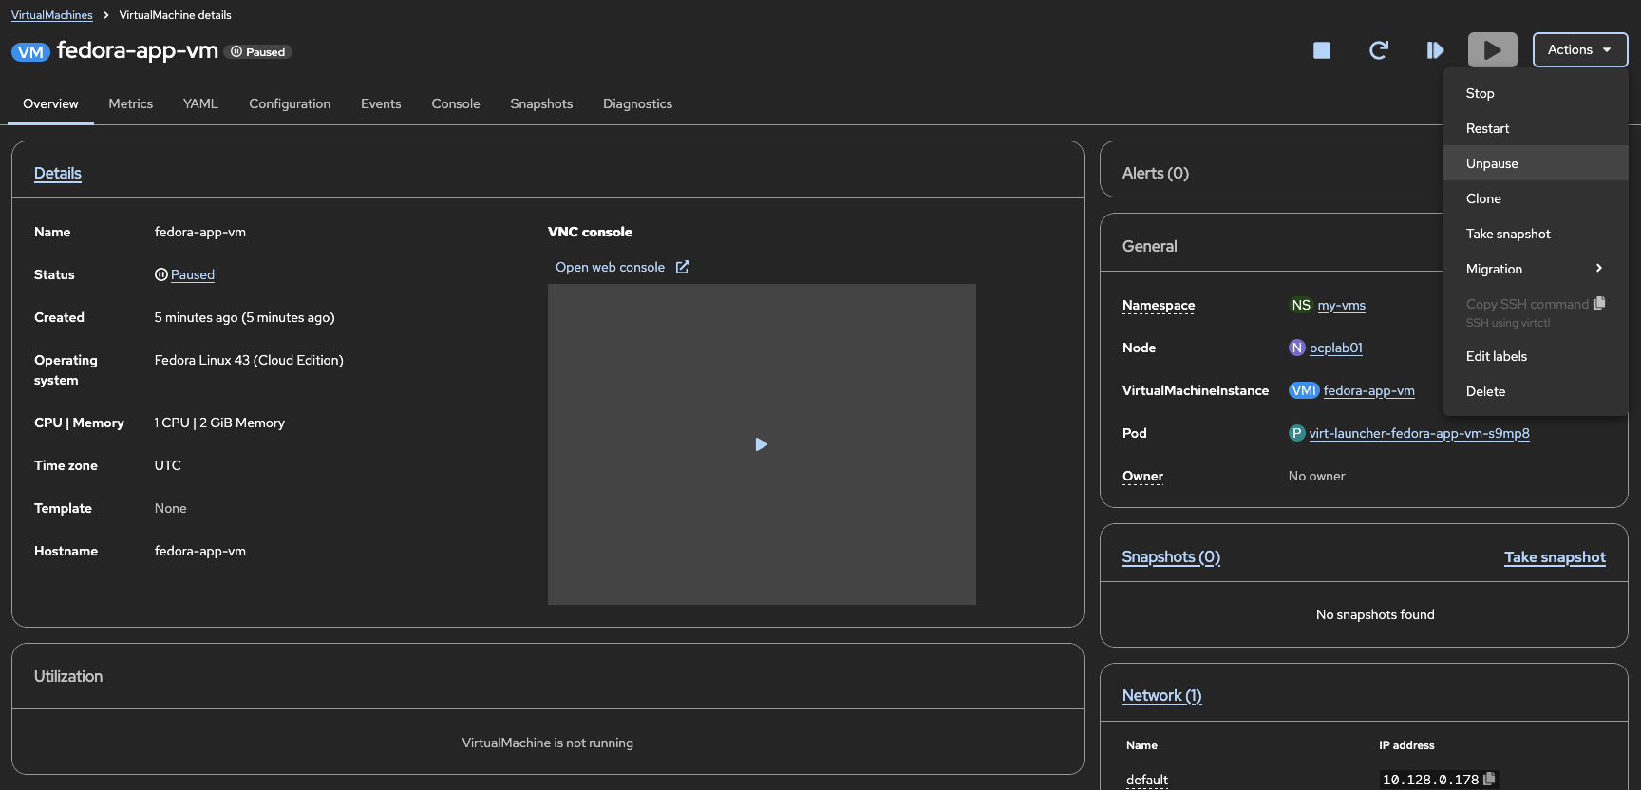Click the 1 CPU | 2 GiB Memory value

(x=219, y=423)
